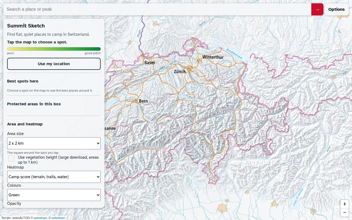The width and height of the screenshot is (352, 220).
Task: Open the Heatmap dropdown
Action: click(54, 177)
